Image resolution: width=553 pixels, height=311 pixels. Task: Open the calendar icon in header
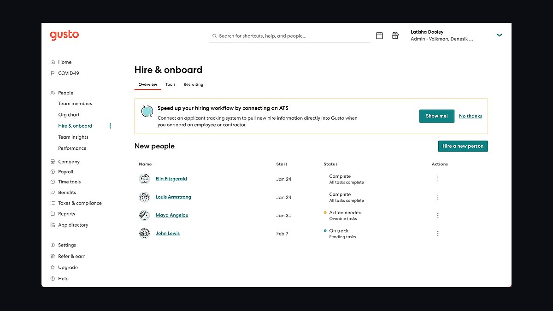[379, 35]
